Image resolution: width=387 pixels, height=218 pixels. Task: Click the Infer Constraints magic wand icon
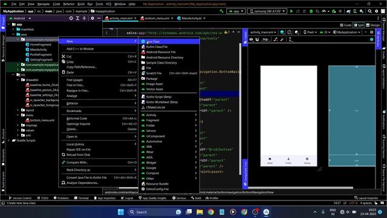pyautogui.click(x=282, y=39)
